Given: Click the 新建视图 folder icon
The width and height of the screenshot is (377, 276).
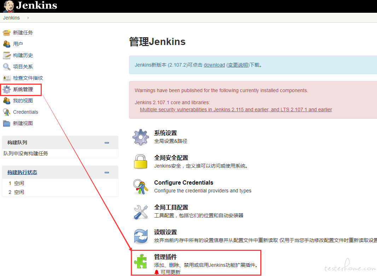Looking at the screenshot, I should click(x=6, y=123).
